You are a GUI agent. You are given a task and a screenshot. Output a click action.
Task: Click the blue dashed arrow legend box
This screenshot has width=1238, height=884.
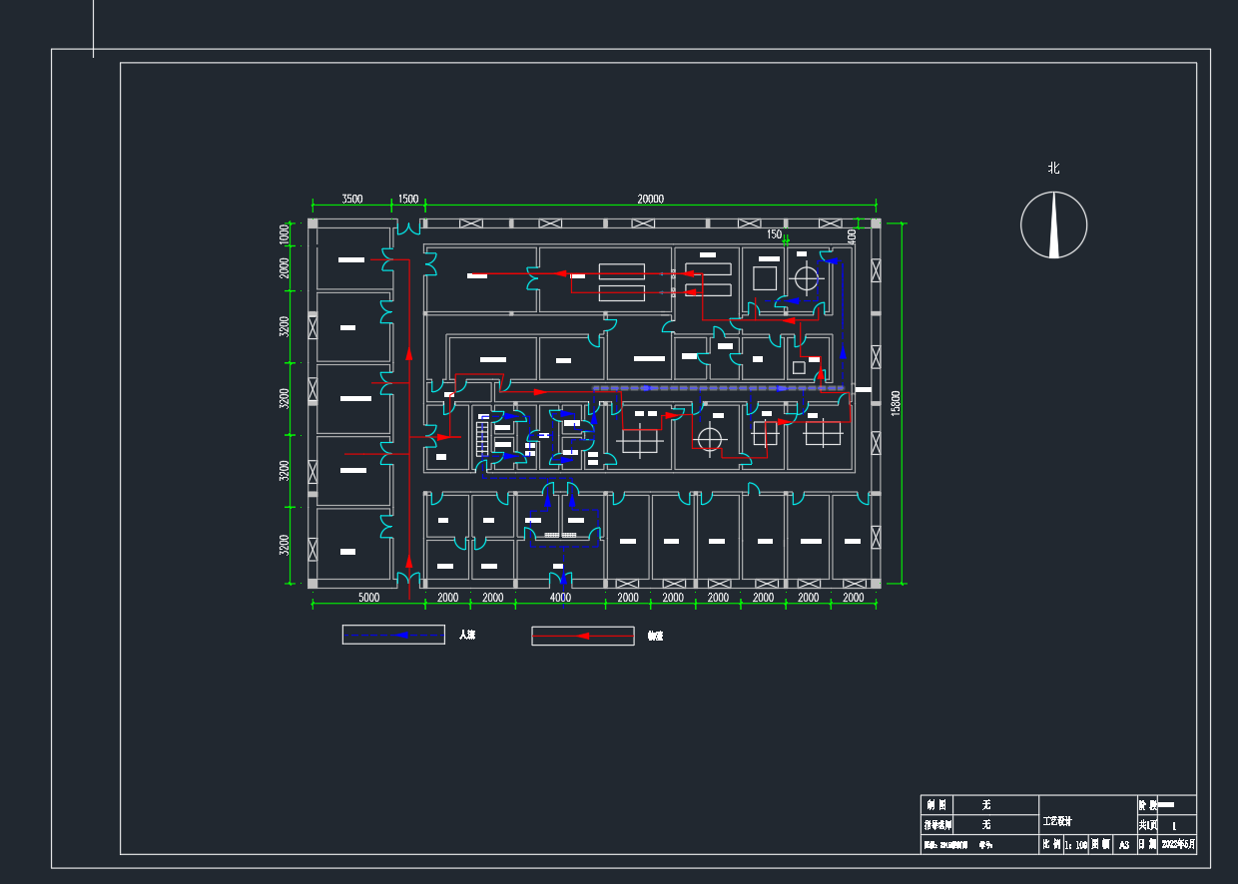point(393,635)
